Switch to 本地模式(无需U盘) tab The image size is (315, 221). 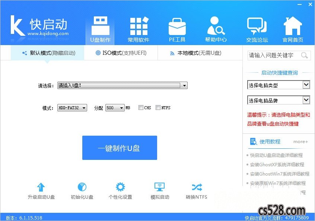(196, 53)
